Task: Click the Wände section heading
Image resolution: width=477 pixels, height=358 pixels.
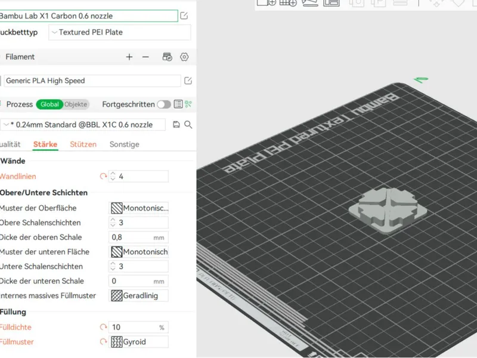Action: coord(13,161)
